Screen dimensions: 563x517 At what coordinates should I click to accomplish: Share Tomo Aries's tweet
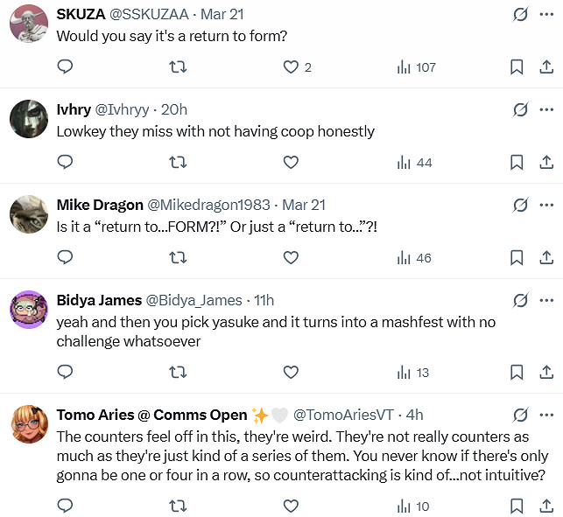point(545,506)
